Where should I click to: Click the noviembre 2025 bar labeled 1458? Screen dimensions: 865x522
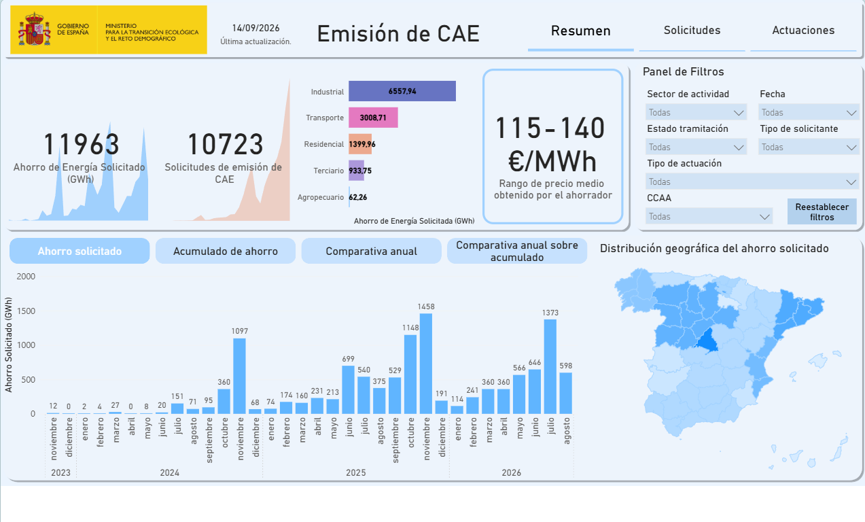(426, 364)
